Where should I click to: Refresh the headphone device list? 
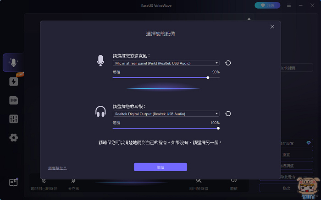tap(228, 114)
